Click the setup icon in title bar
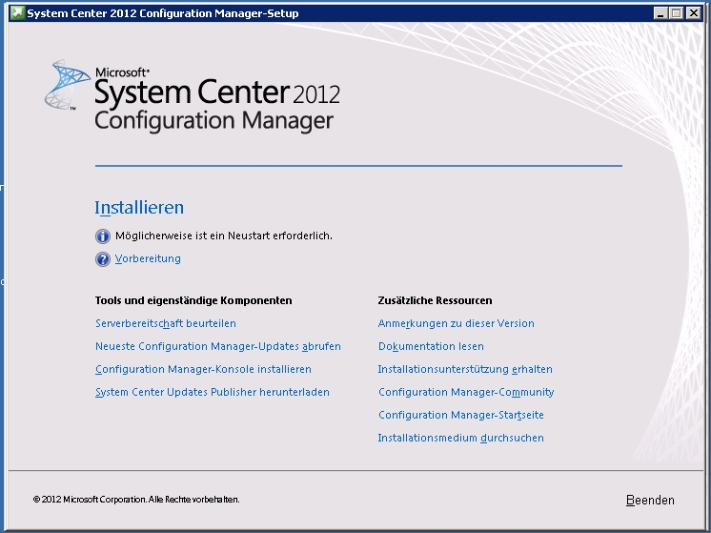711x533 pixels. pyautogui.click(x=15, y=12)
